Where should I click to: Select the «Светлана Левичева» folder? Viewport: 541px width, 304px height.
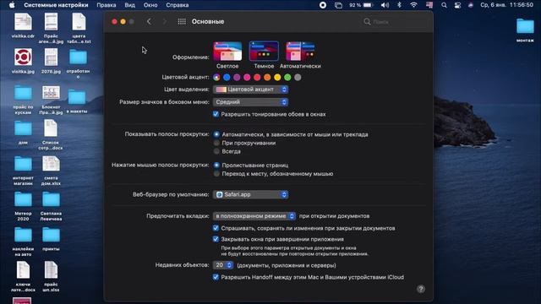[51, 206]
